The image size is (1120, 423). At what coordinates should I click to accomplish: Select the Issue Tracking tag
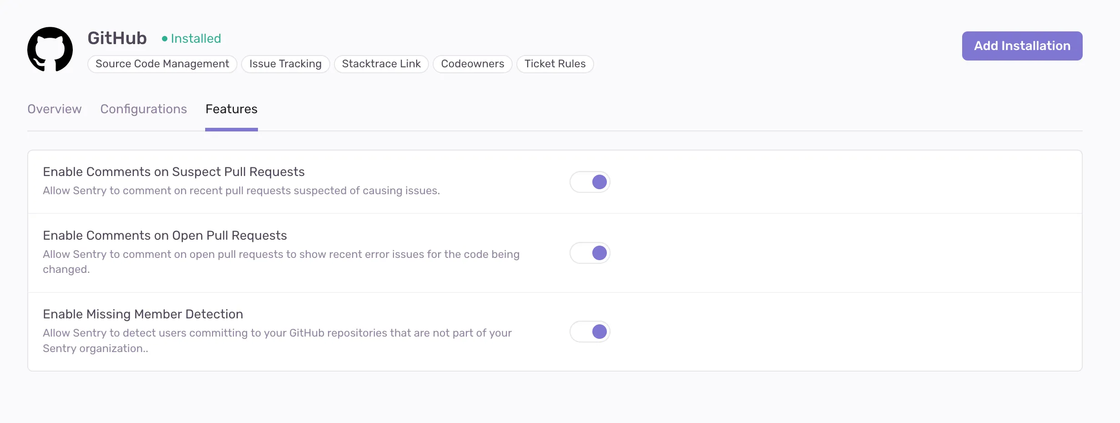tap(285, 64)
